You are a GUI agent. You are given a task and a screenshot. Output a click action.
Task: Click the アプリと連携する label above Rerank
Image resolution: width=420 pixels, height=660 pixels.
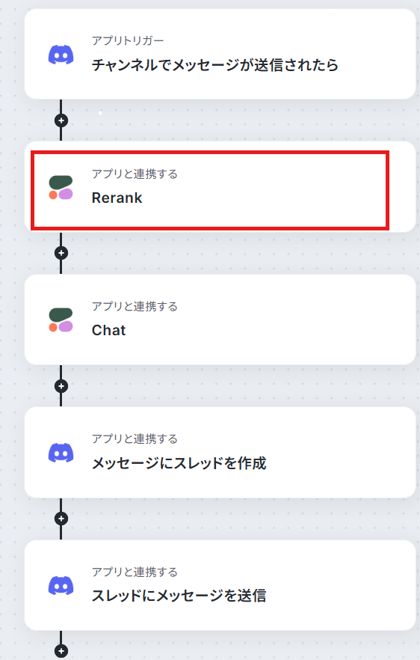click(135, 174)
